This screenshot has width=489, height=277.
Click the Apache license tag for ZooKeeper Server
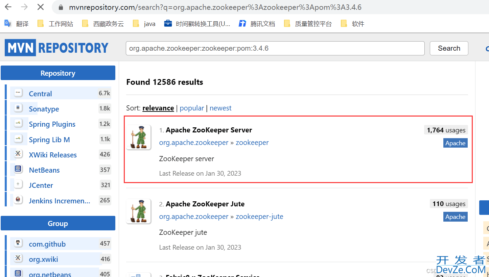(x=456, y=143)
